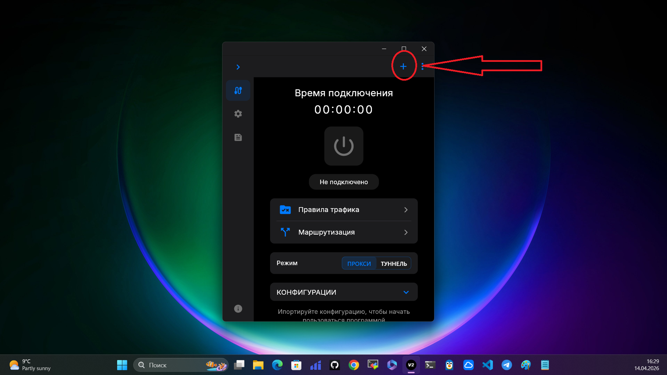This screenshot has height=375, width=667.
Task: Click the Маршрутизация routing icon
Action: pos(285,232)
